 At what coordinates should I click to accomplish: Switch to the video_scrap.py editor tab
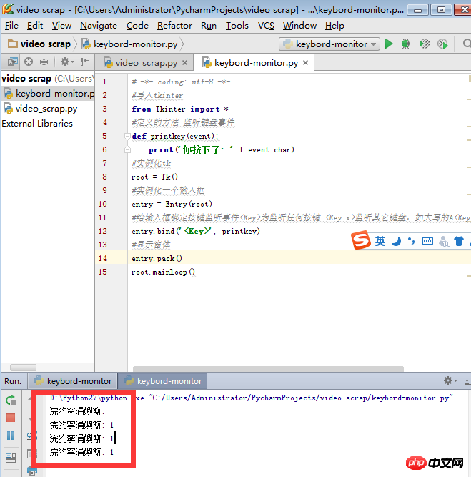pos(145,63)
